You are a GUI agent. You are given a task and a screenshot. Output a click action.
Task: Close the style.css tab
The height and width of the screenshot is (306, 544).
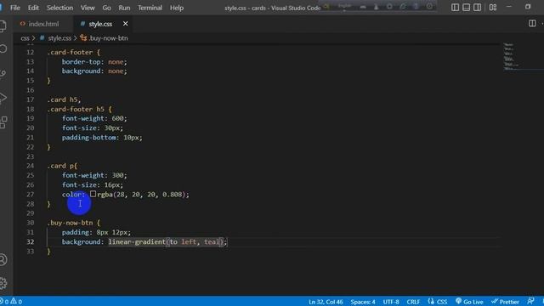(125, 24)
